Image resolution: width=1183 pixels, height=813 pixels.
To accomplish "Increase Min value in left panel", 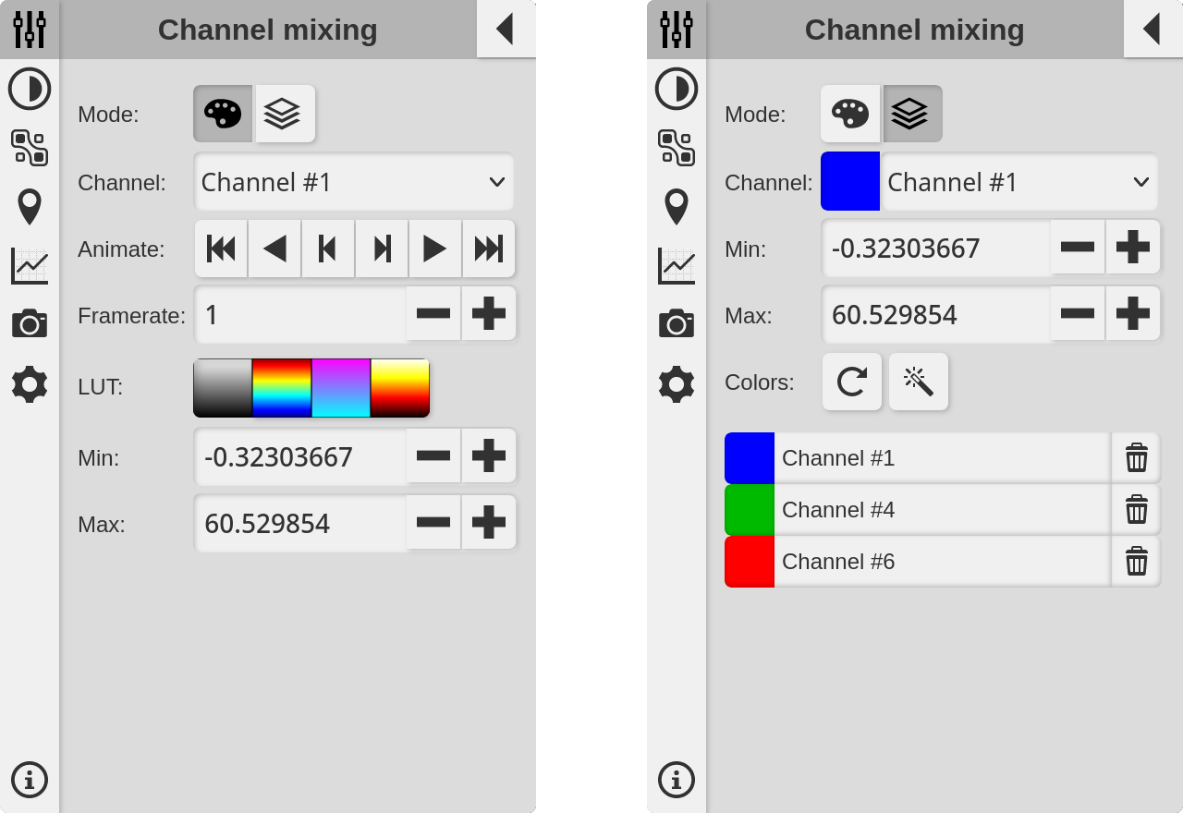I will click(x=489, y=456).
